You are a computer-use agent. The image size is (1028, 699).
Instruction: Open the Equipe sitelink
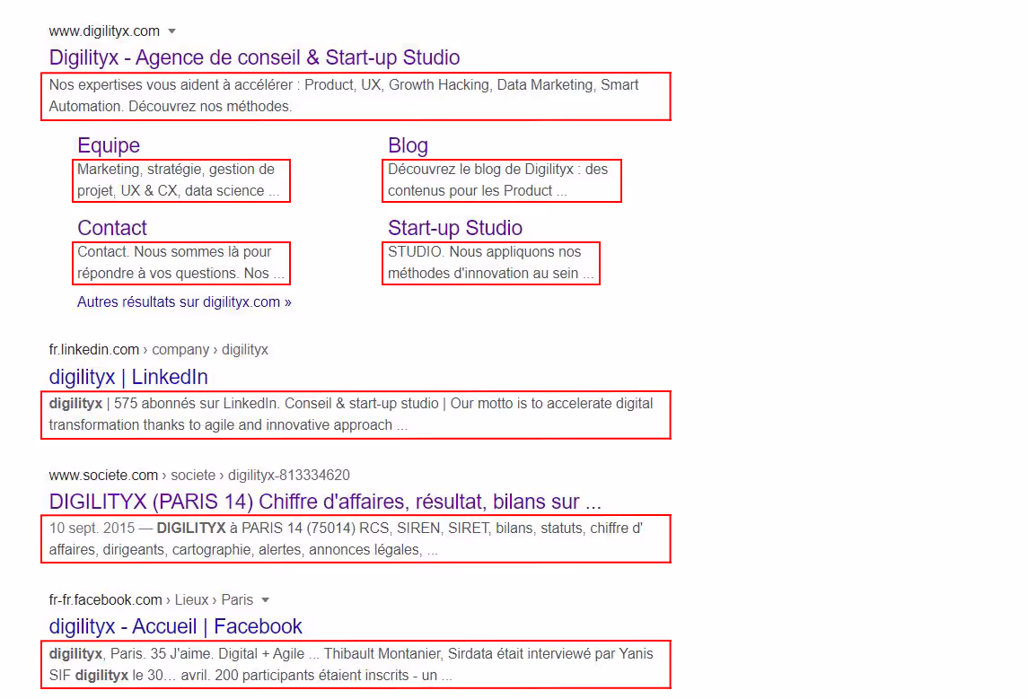109,145
